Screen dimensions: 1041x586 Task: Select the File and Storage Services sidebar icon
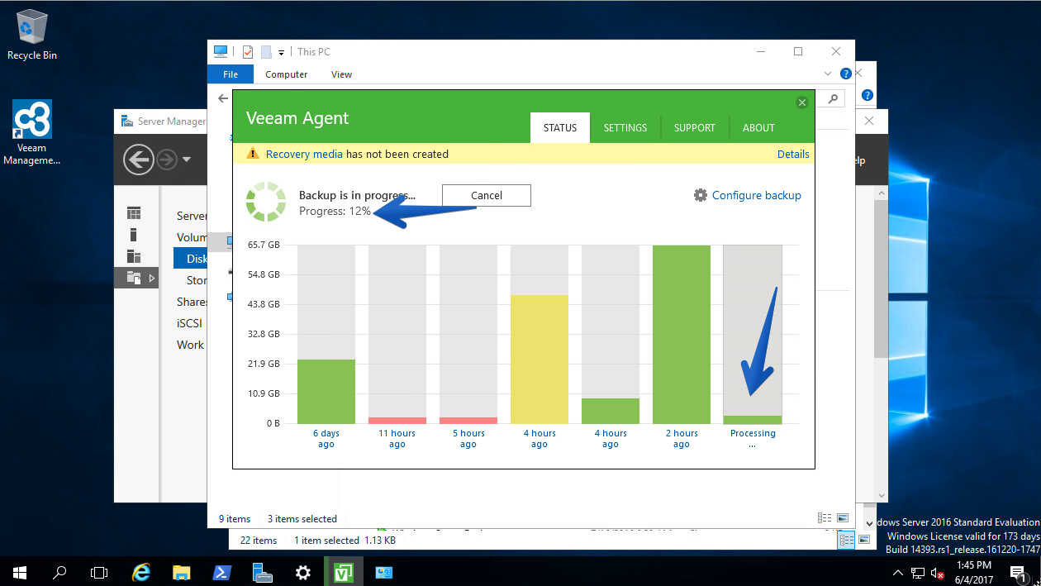133,278
